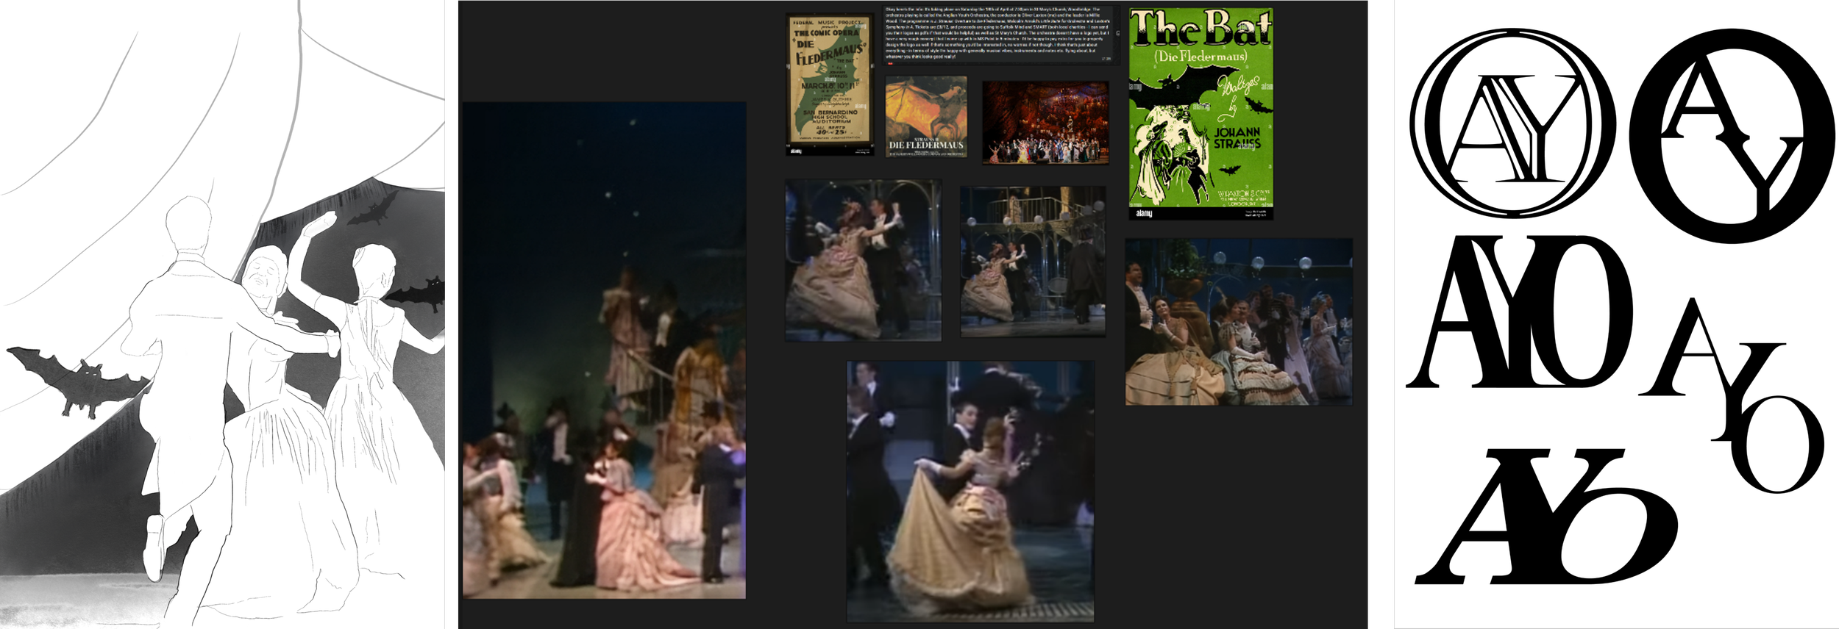Select the outlined double-circle AY monogram logo
Screen dimensions: 1839x629
point(1512,123)
